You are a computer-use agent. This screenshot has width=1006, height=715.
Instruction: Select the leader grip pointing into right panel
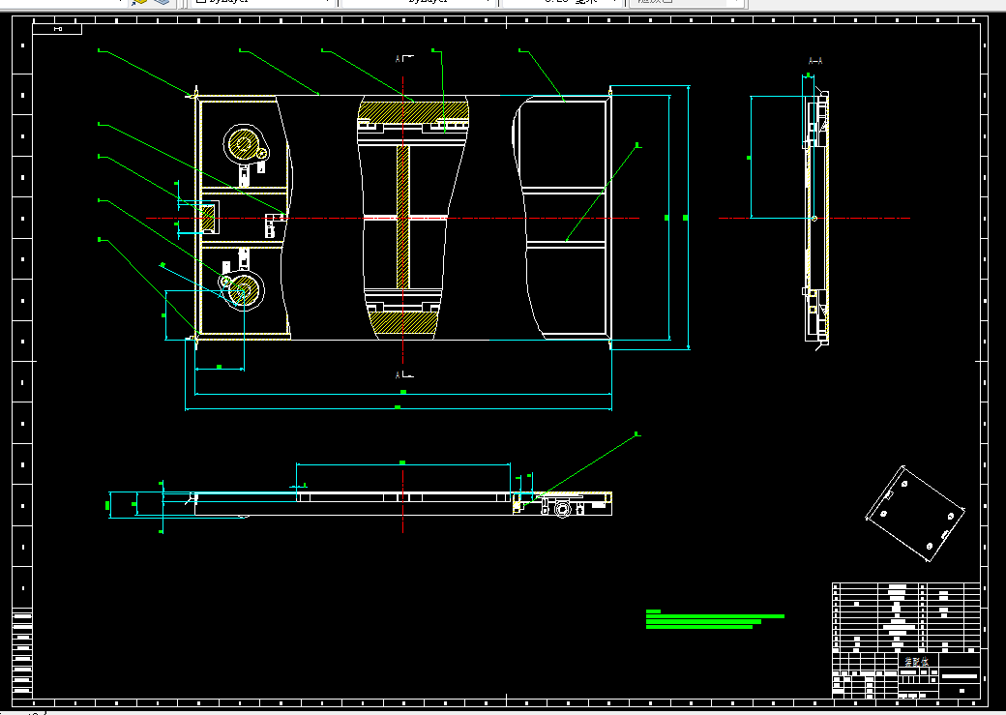[x=637, y=146]
